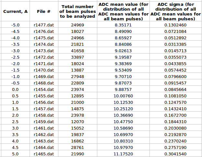Click ADC mean 9.19587

pos(123,57)
